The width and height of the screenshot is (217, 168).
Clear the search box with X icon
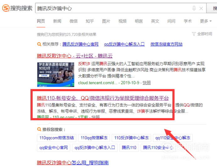[x=201, y=8]
